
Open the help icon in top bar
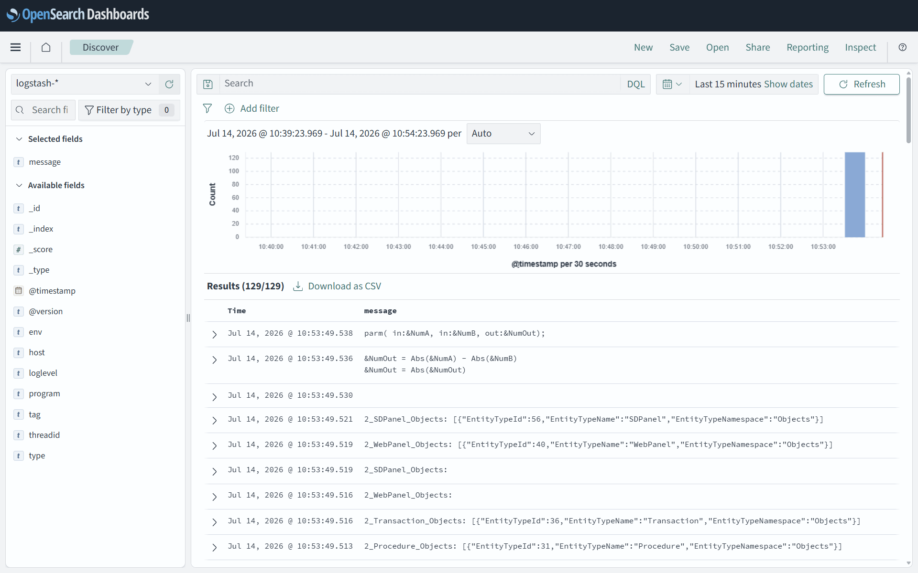coord(902,47)
